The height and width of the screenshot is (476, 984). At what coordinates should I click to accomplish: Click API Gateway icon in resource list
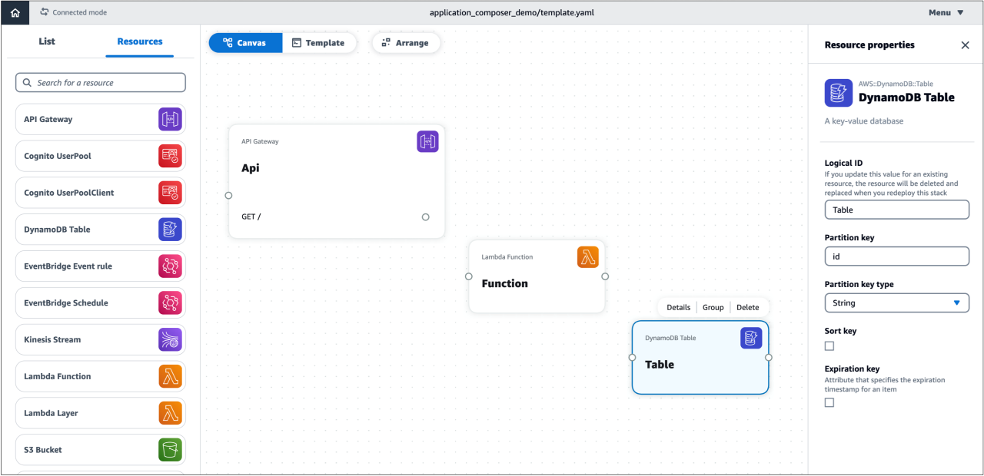click(170, 120)
